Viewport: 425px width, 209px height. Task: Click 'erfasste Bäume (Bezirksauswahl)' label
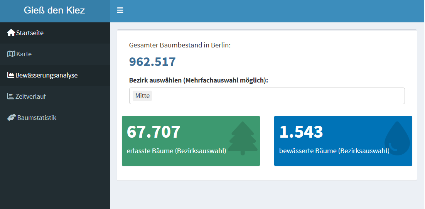pos(177,151)
